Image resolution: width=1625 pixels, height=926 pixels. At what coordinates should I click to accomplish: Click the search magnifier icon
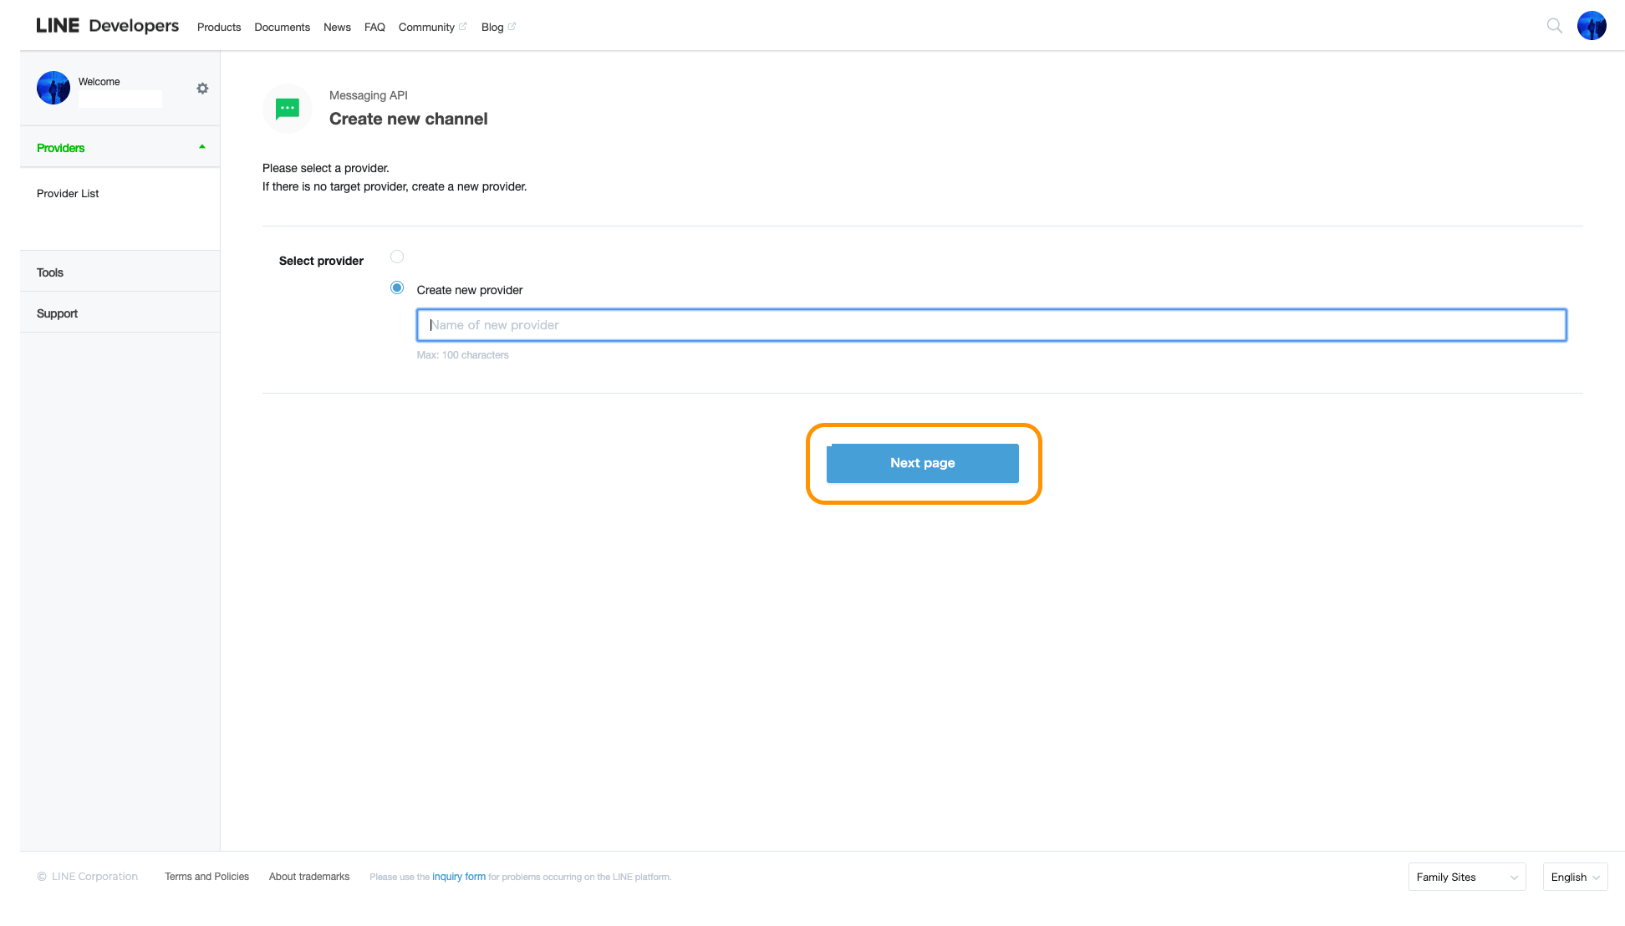click(1554, 26)
